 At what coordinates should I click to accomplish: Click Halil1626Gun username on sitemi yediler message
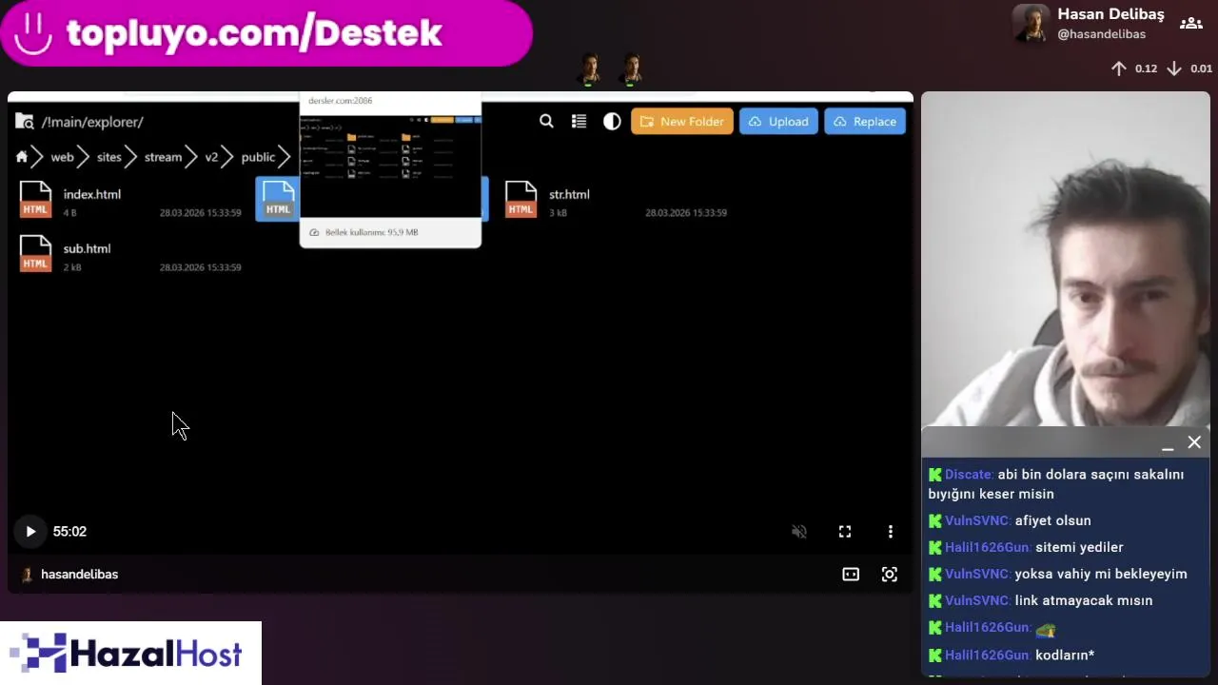coord(988,547)
